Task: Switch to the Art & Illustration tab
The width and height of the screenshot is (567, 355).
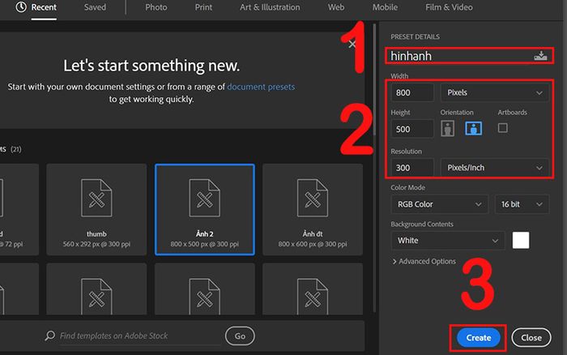Action: tap(270, 7)
